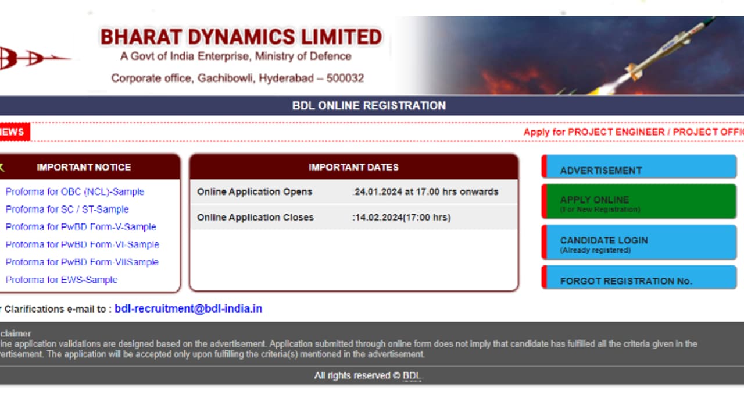Open Proforma for EWS-Sample
The width and height of the screenshot is (744, 419).
tap(61, 280)
